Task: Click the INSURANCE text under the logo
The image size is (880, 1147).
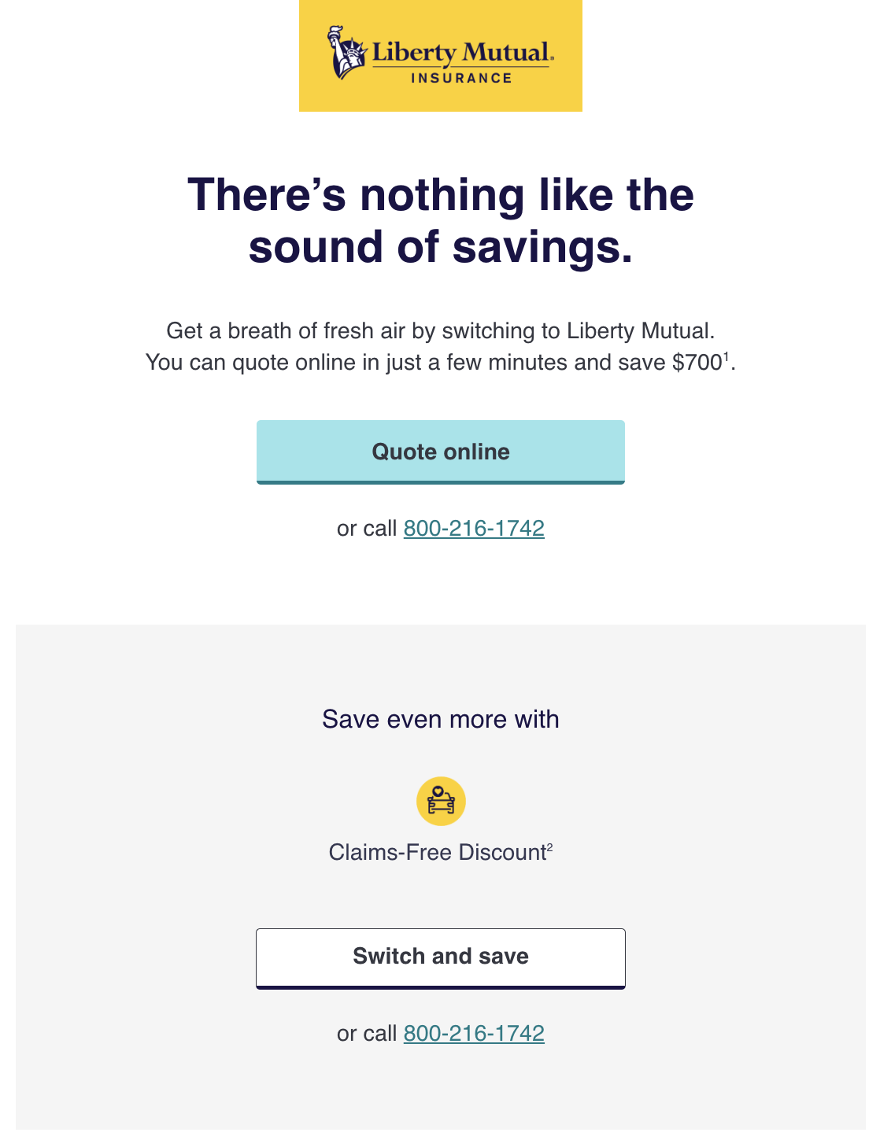Action: 462,78
